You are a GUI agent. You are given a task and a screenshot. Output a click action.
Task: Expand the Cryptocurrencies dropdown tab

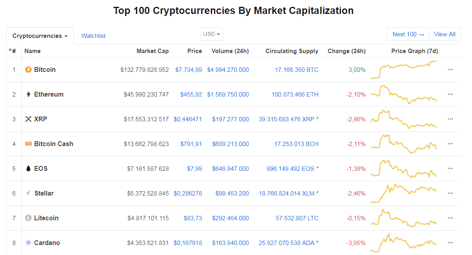click(40, 36)
